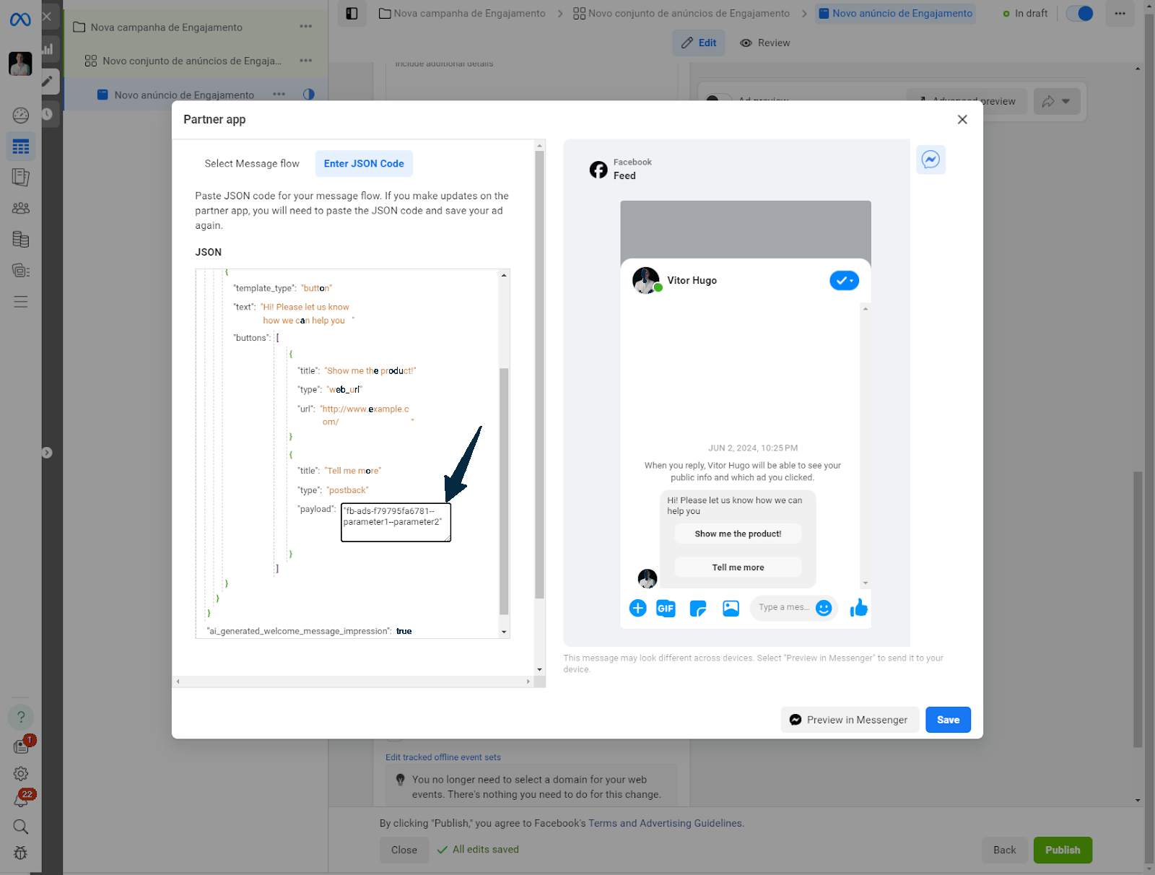Open the Audiences people icon
The height and width of the screenshot is (875, 1155).
tap(21, 208)
